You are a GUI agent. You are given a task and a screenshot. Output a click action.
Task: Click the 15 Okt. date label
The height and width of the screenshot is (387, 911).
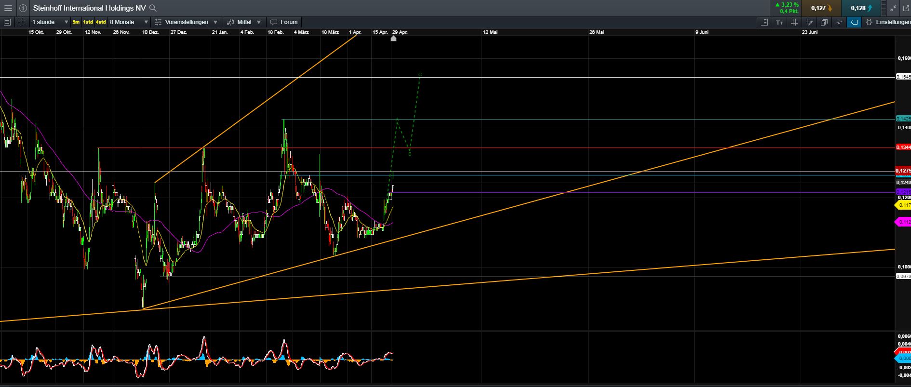click(36, 32)
